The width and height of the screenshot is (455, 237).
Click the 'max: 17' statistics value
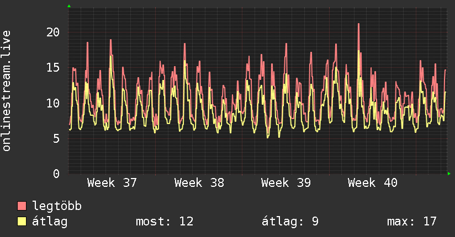click(x=412, y=222)
